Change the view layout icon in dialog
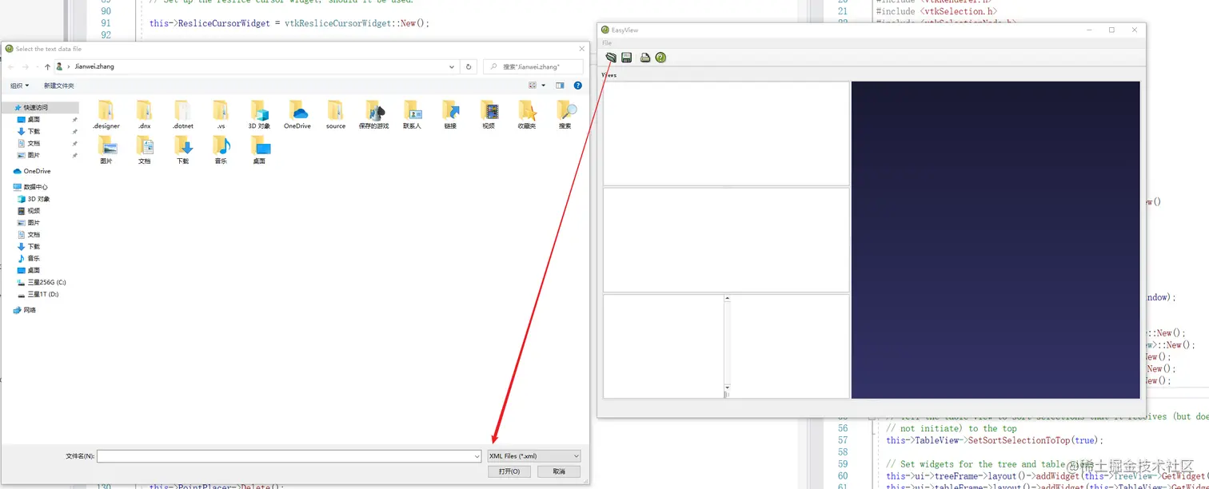Viewport: 1209px width, 489px height. [x=533, y=85]
